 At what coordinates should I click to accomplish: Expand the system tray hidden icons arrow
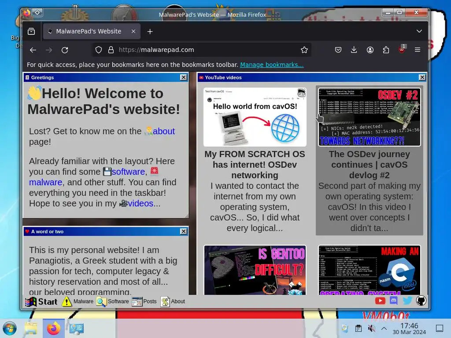click(384, 328)
